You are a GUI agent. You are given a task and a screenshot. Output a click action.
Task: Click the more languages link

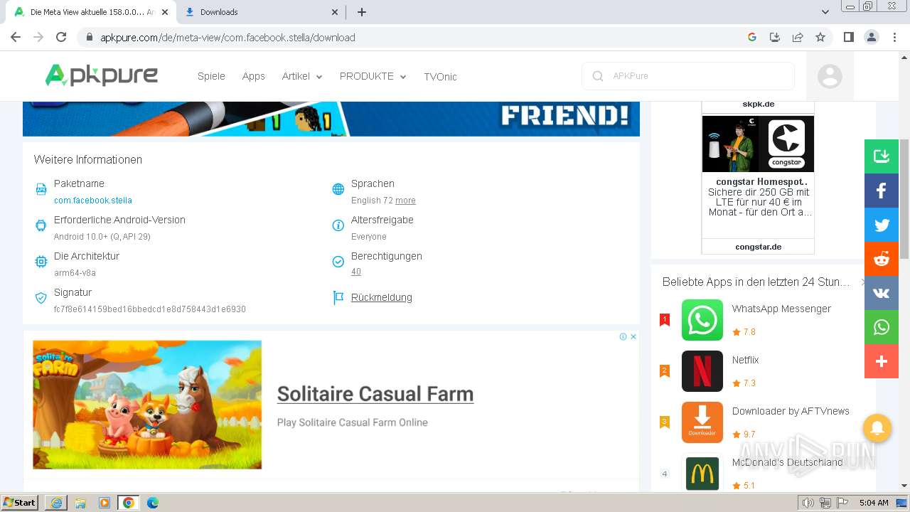pyautogui.click(x=405, y=201)
